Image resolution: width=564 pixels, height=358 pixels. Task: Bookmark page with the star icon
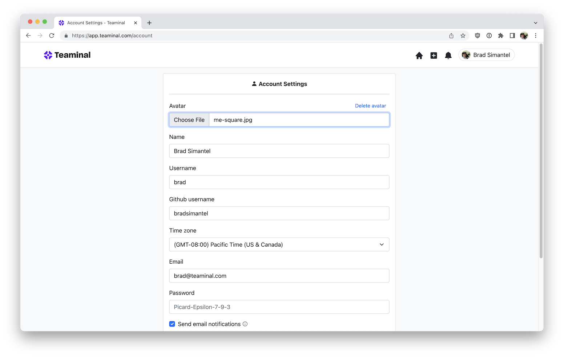[463, 36]
